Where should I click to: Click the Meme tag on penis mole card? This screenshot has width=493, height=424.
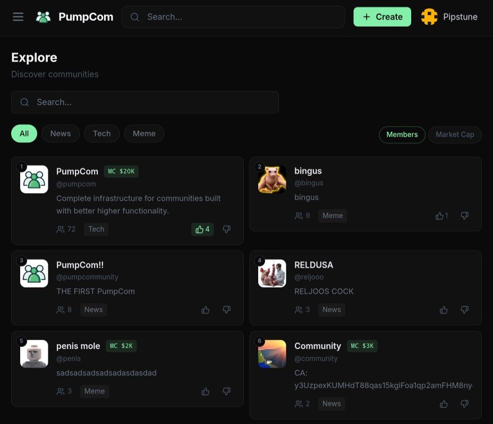pos(95,391)
